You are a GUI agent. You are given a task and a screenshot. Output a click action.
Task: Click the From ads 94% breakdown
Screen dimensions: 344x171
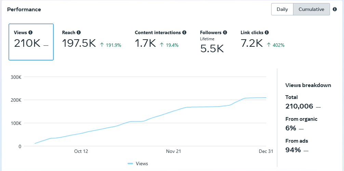point(297,146)
